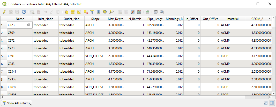
Task: Click Pan map to selected rows icon
Action: tap(105, 12)
